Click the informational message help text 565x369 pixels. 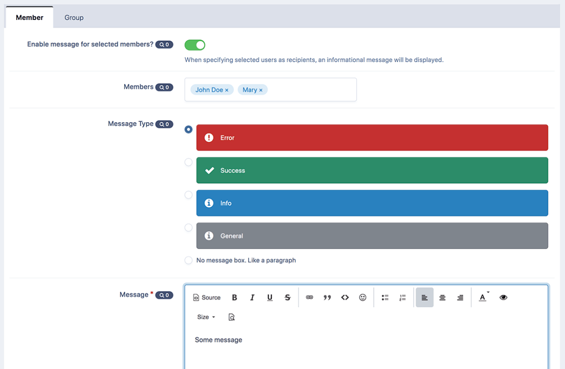click(314, 60)
